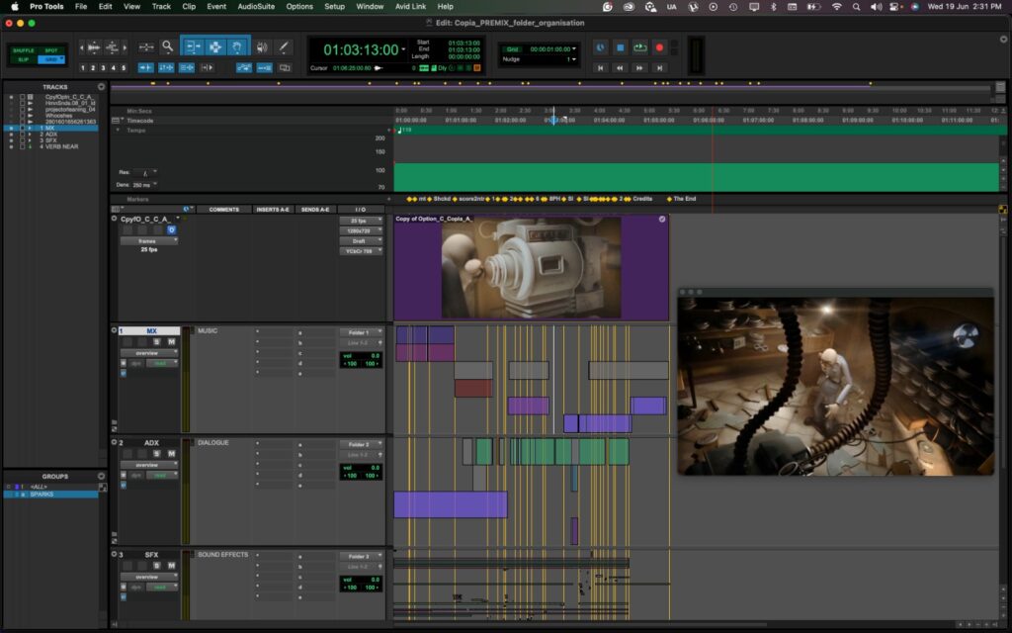Image resolution: width=1012 pixels, height=633 pixels.
Task: Click the Trim tool icon
Action: point(193,46)
